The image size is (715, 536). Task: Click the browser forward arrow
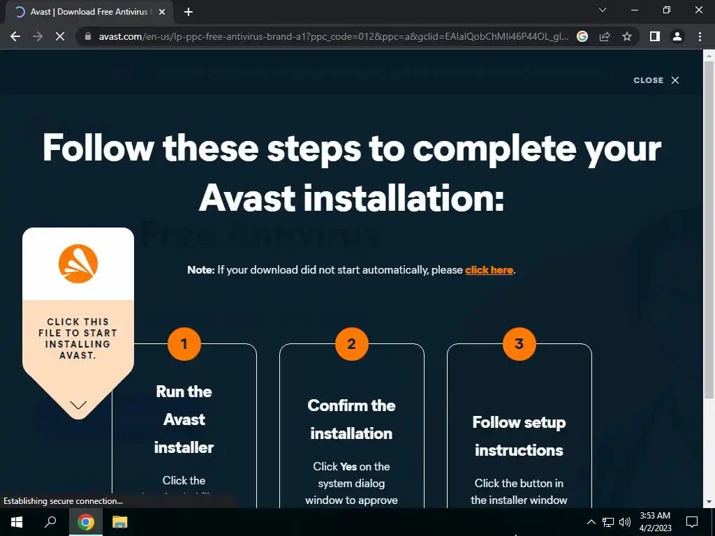click(x=38, y=36)
